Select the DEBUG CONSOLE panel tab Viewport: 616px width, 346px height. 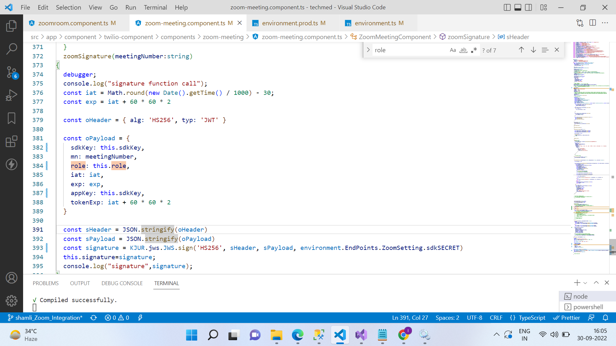point(122,283)
